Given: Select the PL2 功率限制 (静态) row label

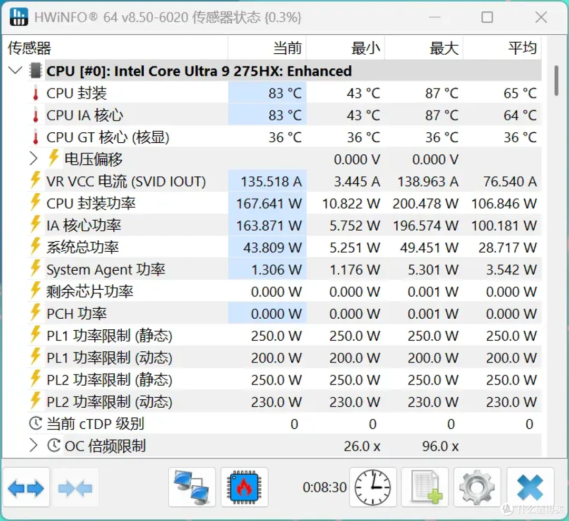Looking at the screenshot, I should click(109, 380).
